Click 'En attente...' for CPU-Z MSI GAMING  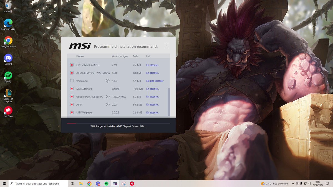click(x=153, y=65)
